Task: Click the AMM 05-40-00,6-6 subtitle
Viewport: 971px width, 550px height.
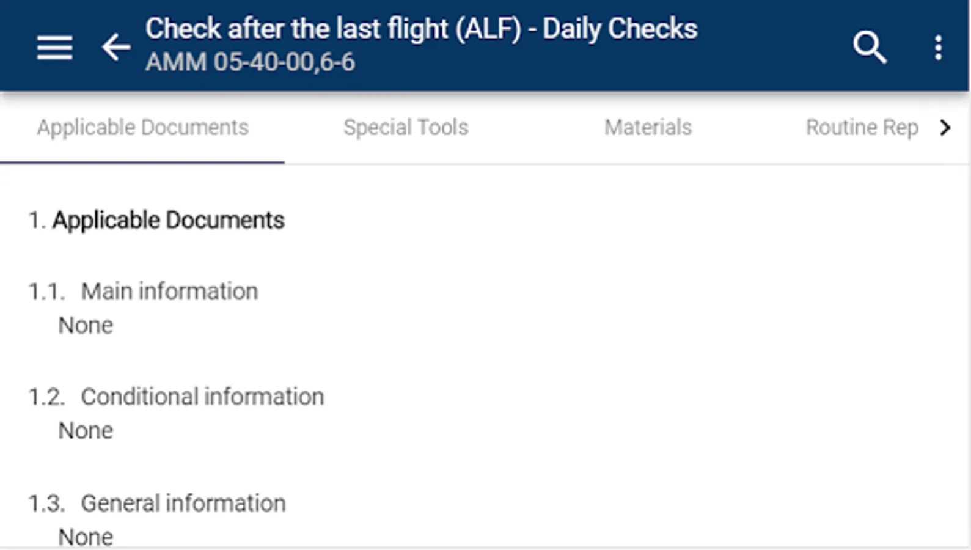Action: point(250,62)
